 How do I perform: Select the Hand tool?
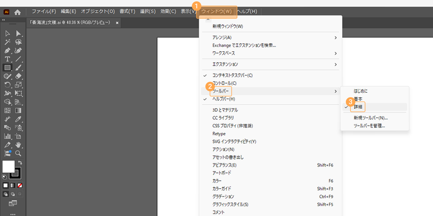[x=18, y=145]
